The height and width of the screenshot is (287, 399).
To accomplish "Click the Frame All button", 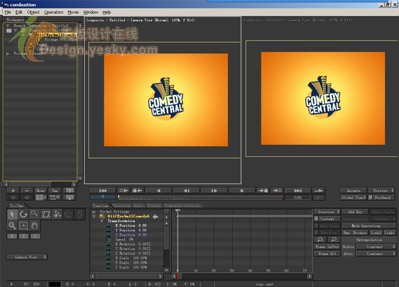I will (x=327, y=253).
